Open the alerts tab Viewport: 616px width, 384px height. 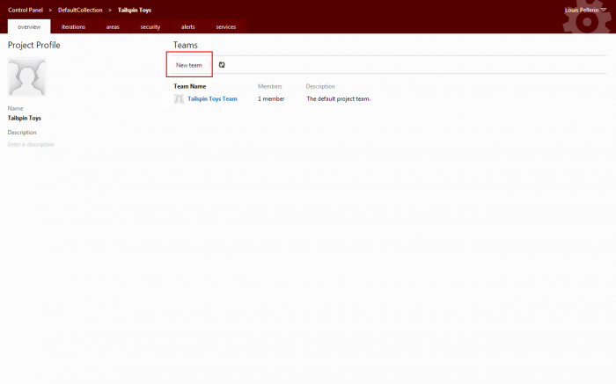point(188,27)
